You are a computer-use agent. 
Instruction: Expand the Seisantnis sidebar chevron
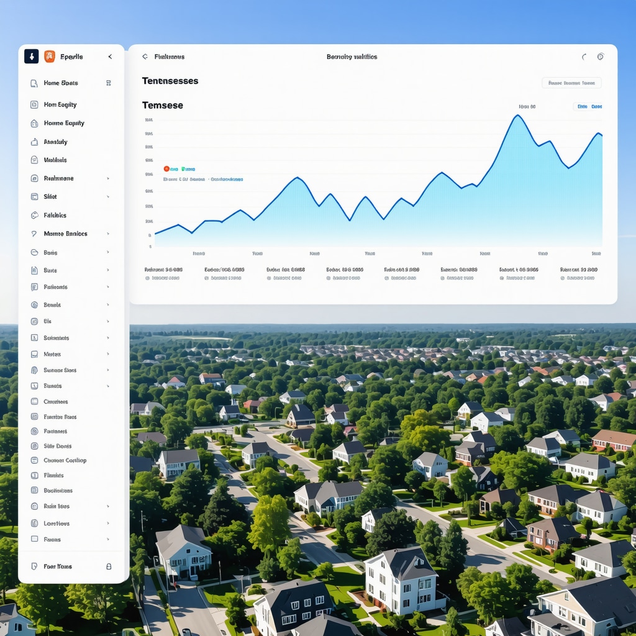[108, 338]
